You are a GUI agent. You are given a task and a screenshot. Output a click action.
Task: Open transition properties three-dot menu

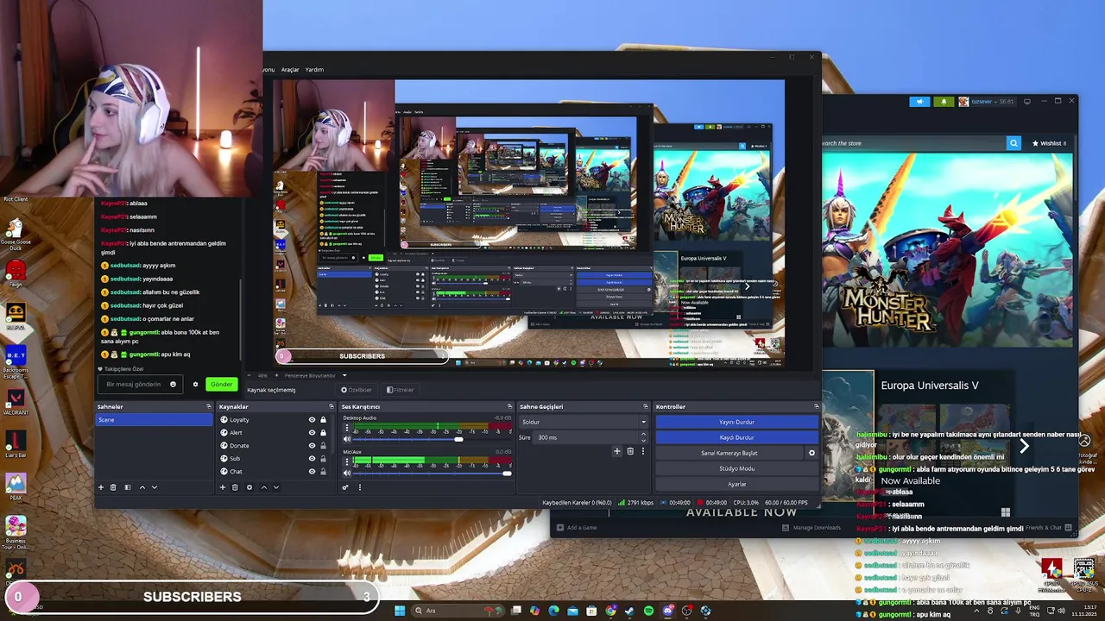(642, 451)
